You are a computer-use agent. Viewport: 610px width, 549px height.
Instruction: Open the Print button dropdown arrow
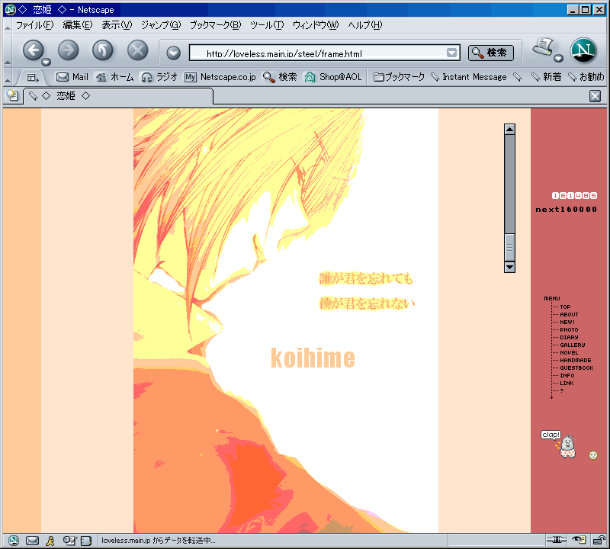click(559, 59)
